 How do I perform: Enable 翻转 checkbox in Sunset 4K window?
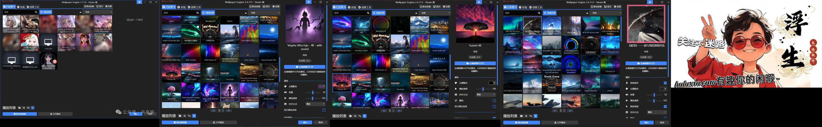(494, 101)
